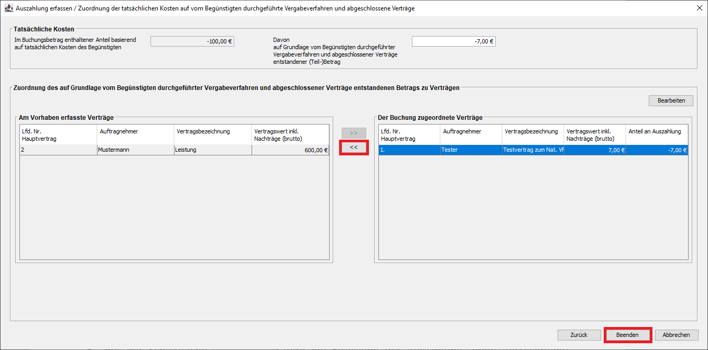The height and width of the screenshot is (350, 708).
Task: Click the -100,00 € Buchungsbetrag field
Action: point(192,41)
